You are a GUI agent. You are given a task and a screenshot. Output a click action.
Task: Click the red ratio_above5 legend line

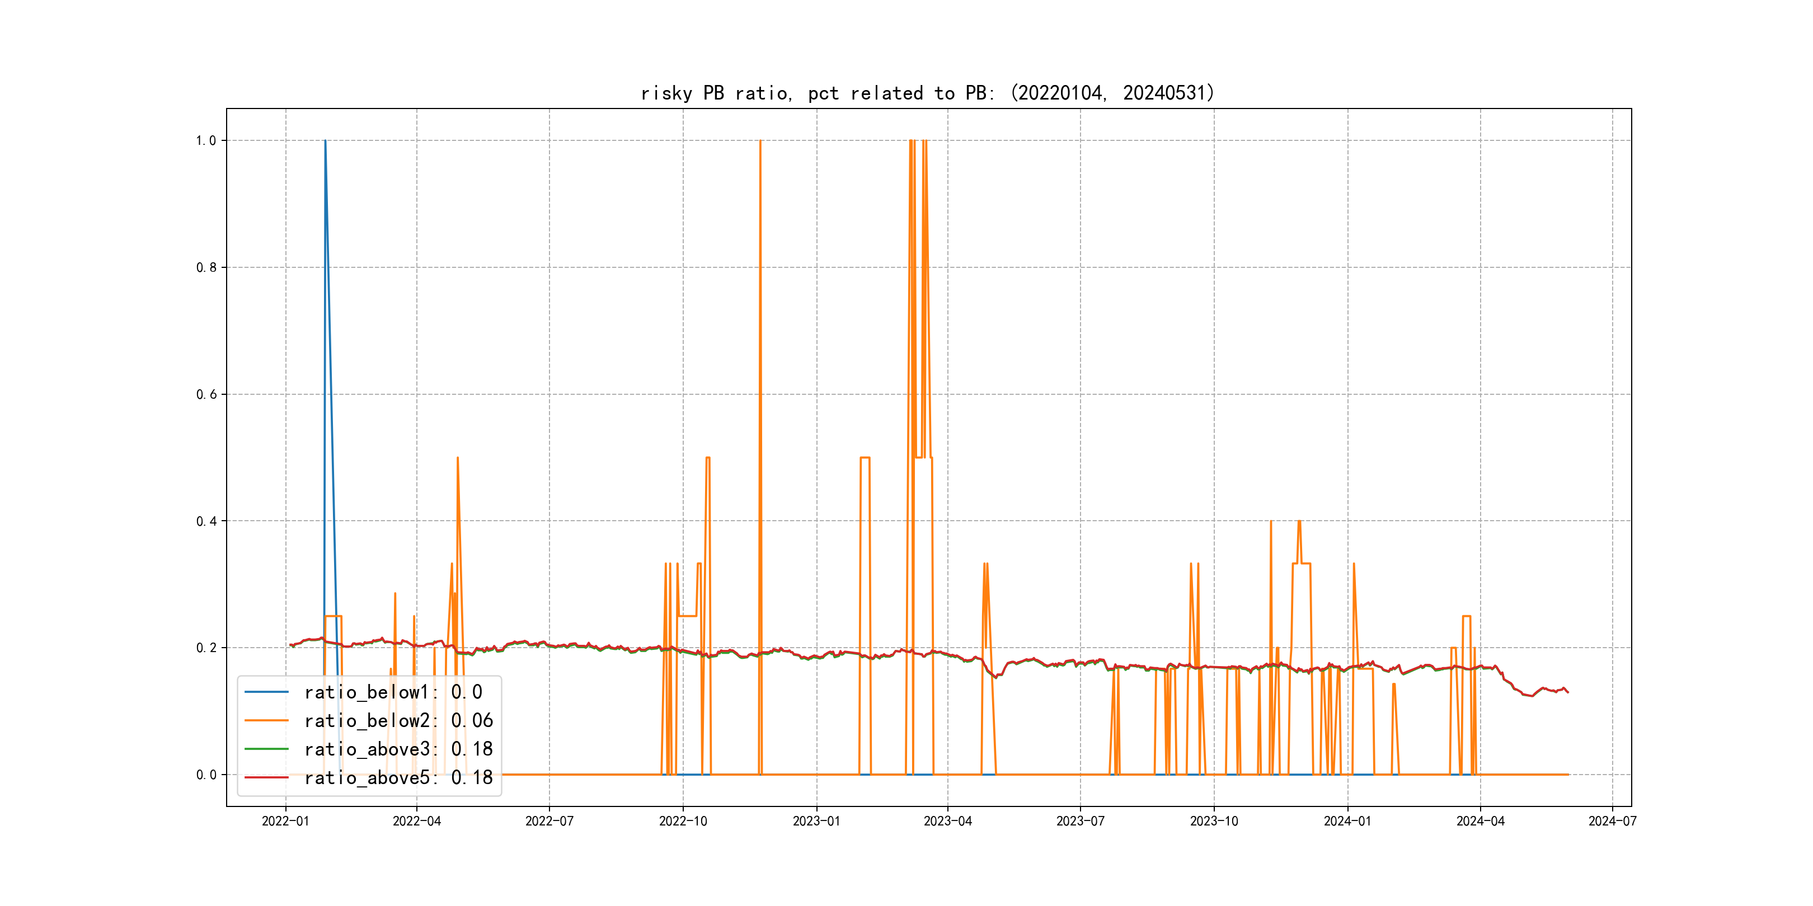(x=266, y=777)
